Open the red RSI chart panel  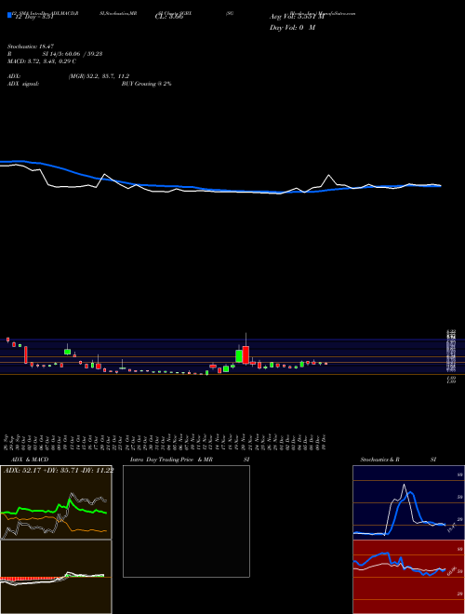(x=408, y=577)
